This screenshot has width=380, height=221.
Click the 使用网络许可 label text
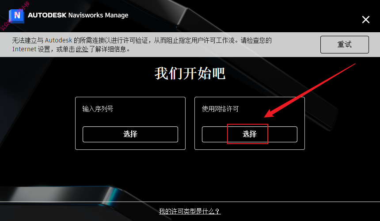[220, 109]
